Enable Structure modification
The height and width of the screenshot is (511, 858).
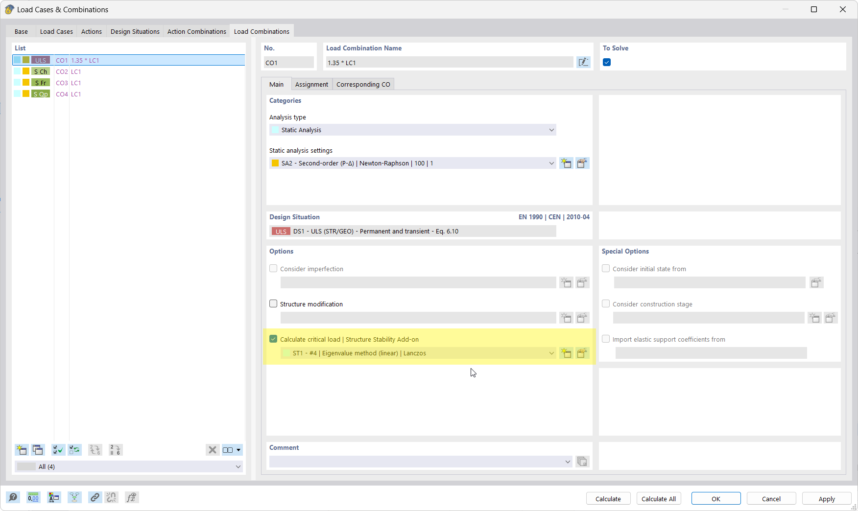tap(273, 303)
